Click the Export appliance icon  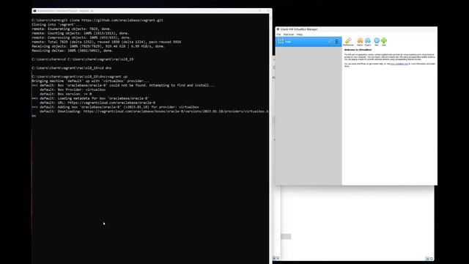pyautogui.click(x=368, y=42)
